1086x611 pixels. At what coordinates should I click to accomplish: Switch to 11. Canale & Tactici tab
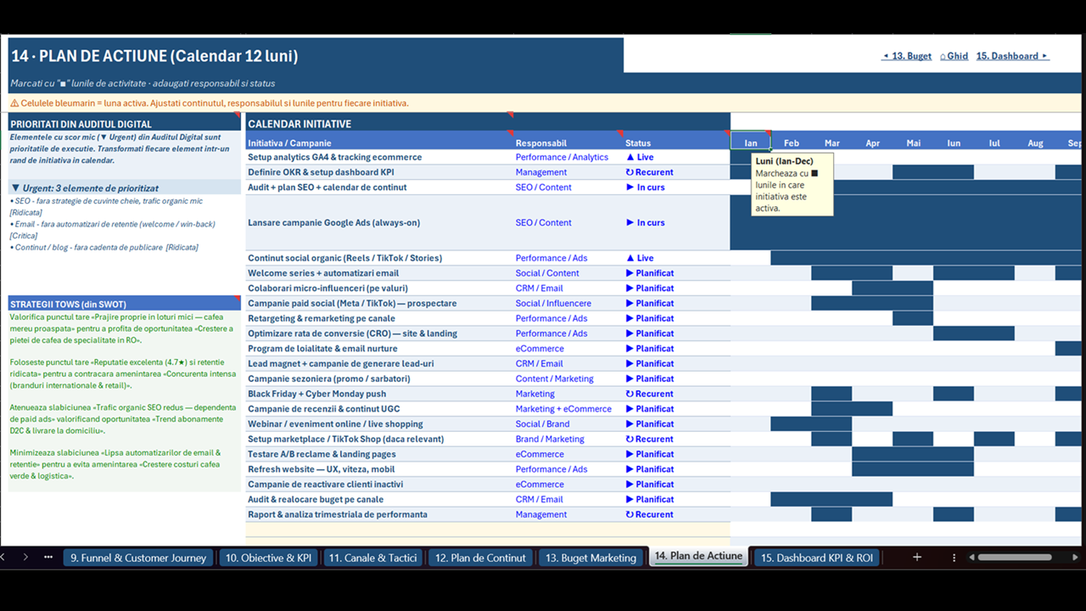point(372,558)
